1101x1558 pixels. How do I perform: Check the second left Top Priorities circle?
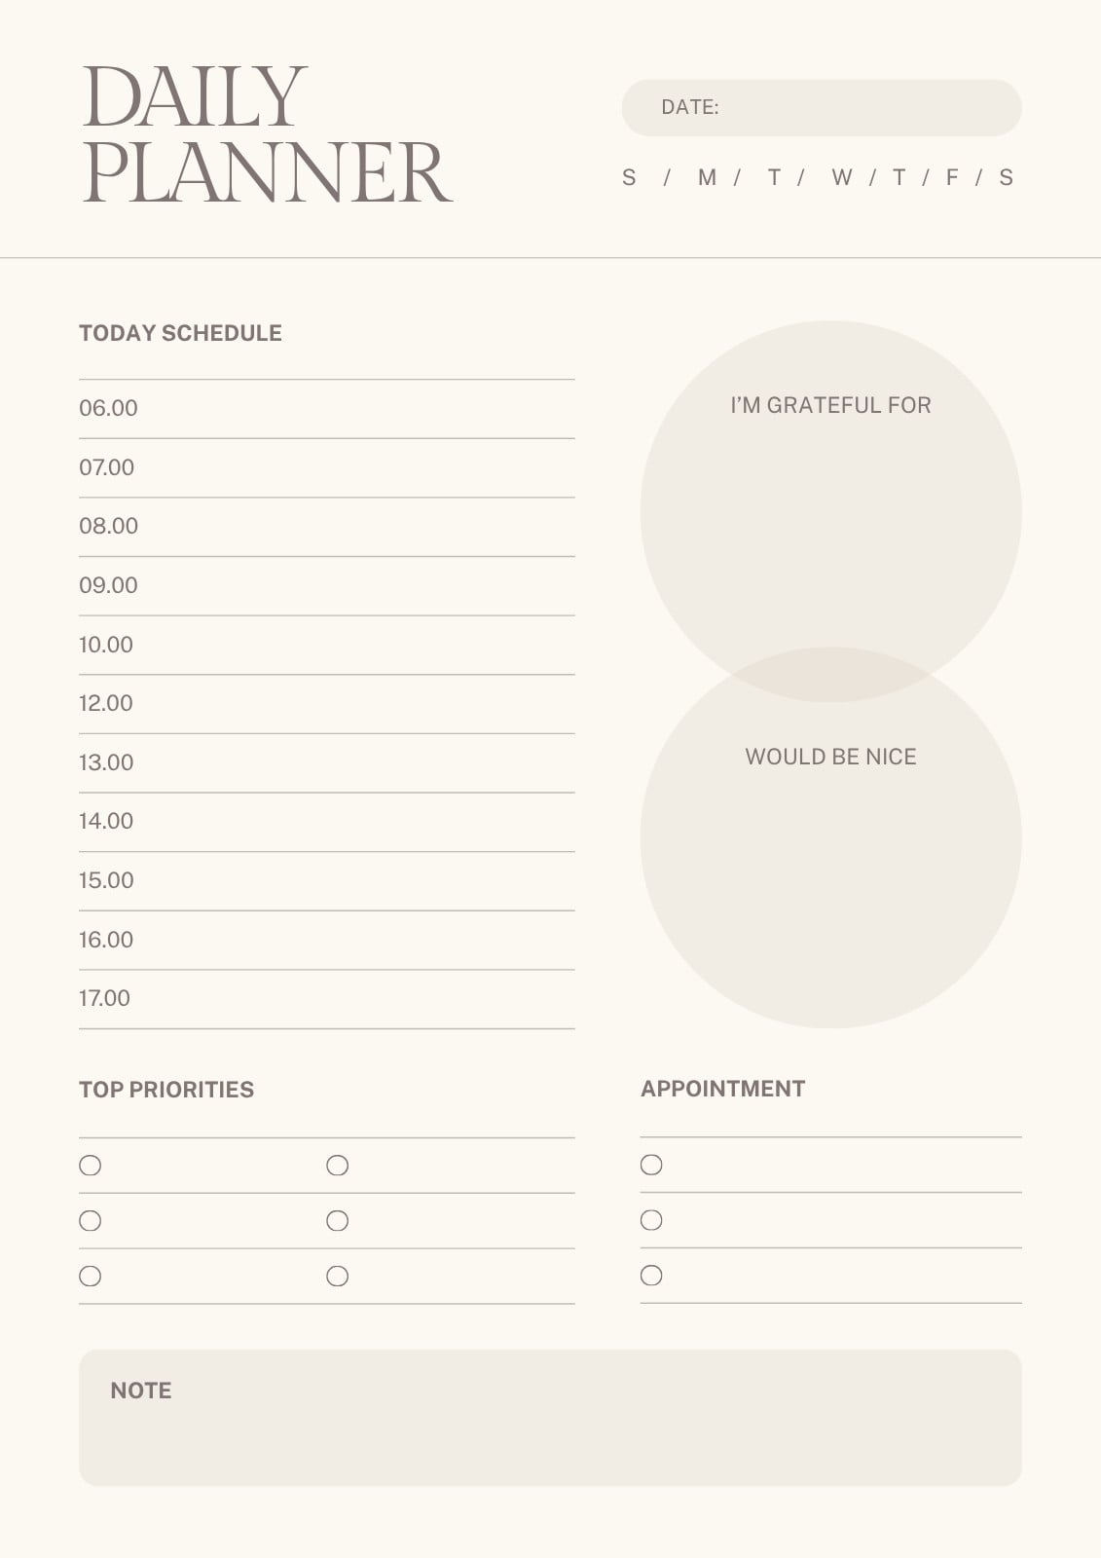[91, 1221]
